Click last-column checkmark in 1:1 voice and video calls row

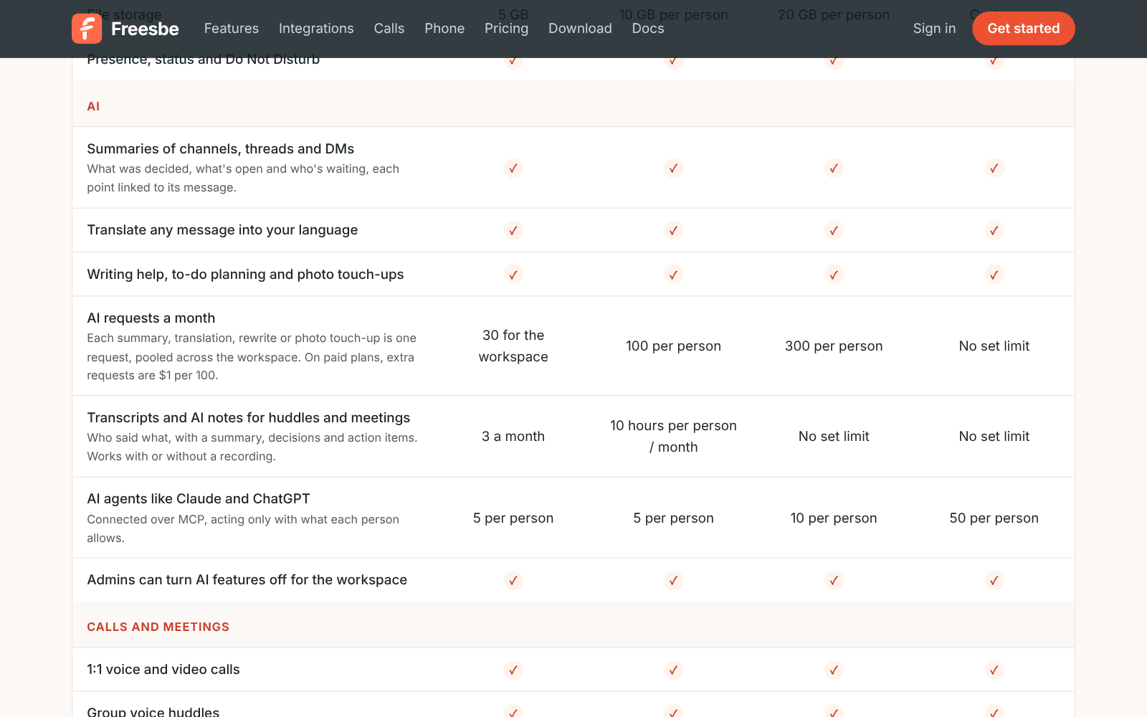[994, 670]
